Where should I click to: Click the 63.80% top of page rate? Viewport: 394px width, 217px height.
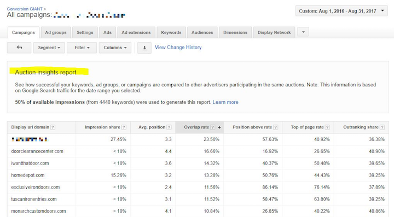322,199
